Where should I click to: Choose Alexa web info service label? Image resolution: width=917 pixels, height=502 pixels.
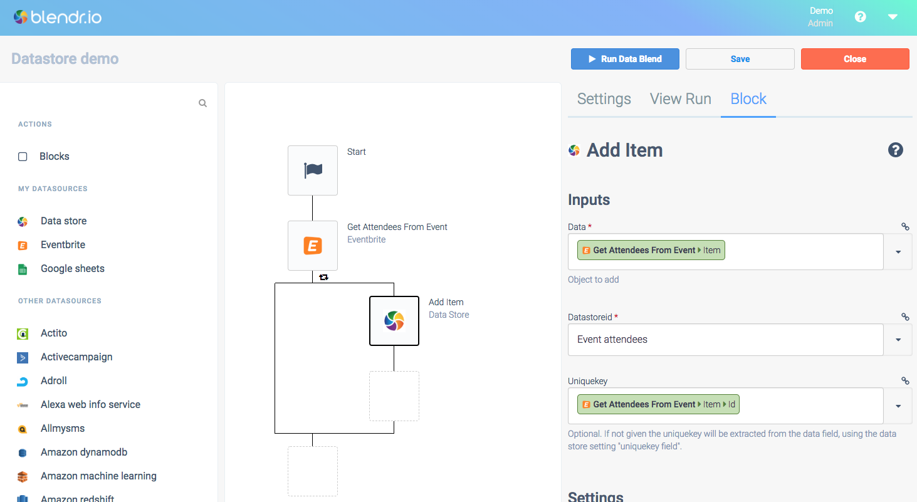point(90,405)
